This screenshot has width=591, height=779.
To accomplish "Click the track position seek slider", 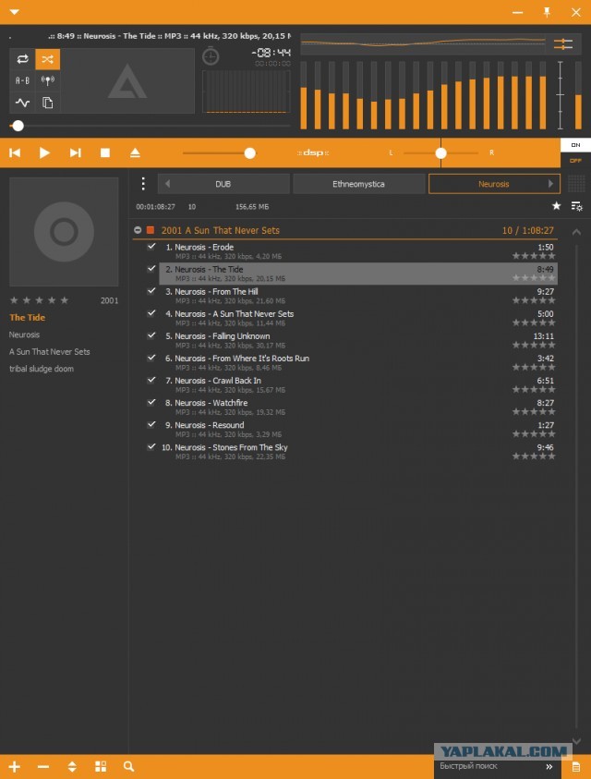I will [x=150, y=126].
